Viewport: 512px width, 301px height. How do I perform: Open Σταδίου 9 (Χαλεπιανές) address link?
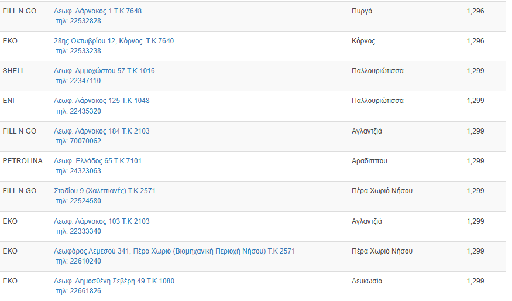click(105, 191)
